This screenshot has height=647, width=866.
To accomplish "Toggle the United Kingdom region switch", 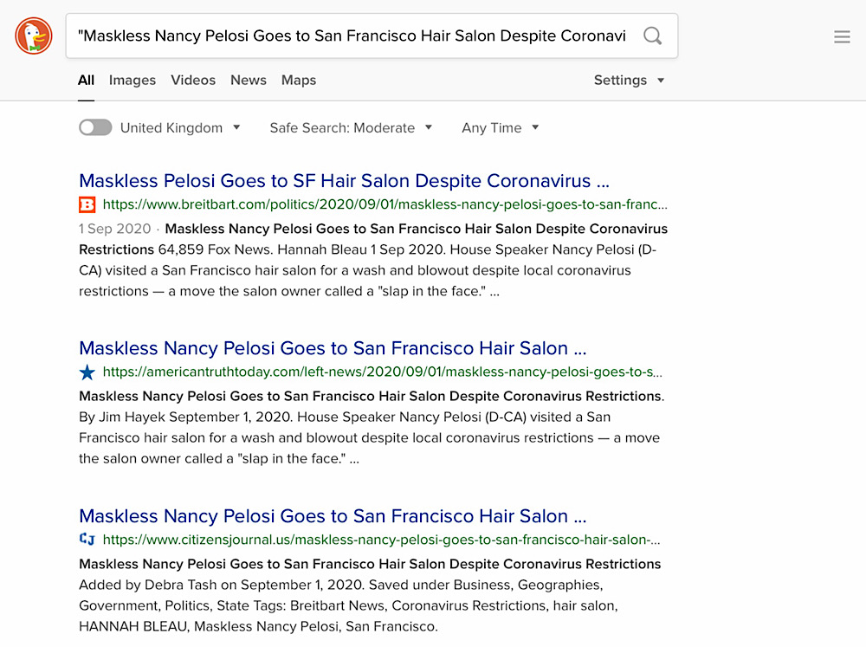I will pyautogui.click(x=95, y=127).
